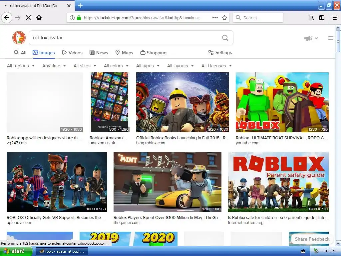Image resolution: width=341 pixels, height=256 pixels.
Task: Open the Shopping tab
Action: coord(153,53)
